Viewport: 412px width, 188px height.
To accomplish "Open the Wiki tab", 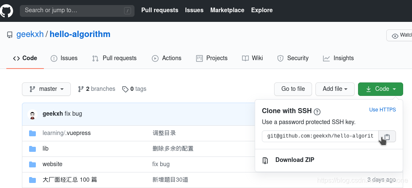I will (x=253, y=58).
